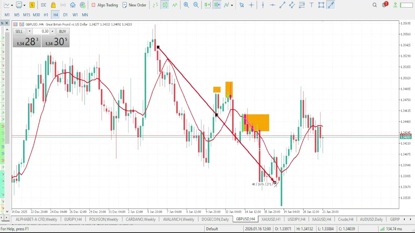415x233 pixels.
Task: Decrease the lot volume with down arrow
Action: [29, 31]
